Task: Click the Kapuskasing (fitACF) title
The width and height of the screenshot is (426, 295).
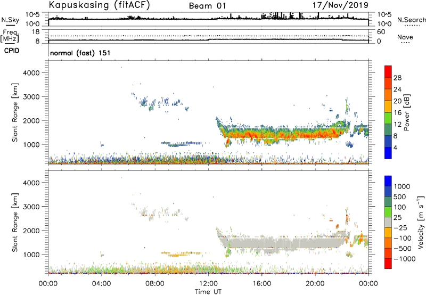Action: [99, 5]
